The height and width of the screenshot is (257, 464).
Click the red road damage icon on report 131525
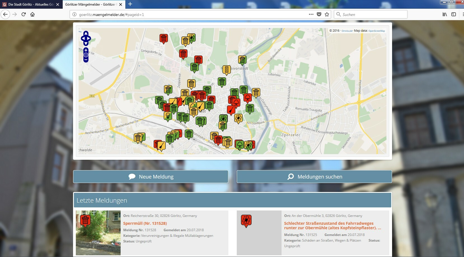point(246,221)
